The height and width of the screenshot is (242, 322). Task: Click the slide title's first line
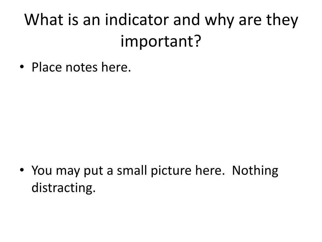click(161, 20)
